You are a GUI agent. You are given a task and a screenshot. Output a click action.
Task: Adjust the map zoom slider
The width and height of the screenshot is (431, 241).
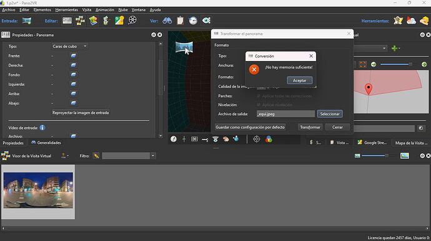point(396,64)
